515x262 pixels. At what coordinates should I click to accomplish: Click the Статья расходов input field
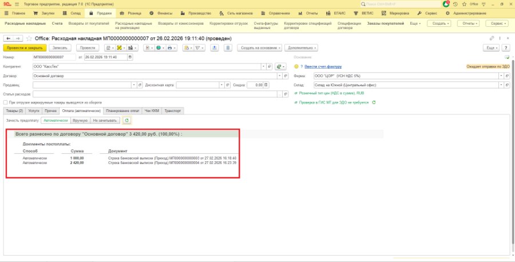point(154,94)
